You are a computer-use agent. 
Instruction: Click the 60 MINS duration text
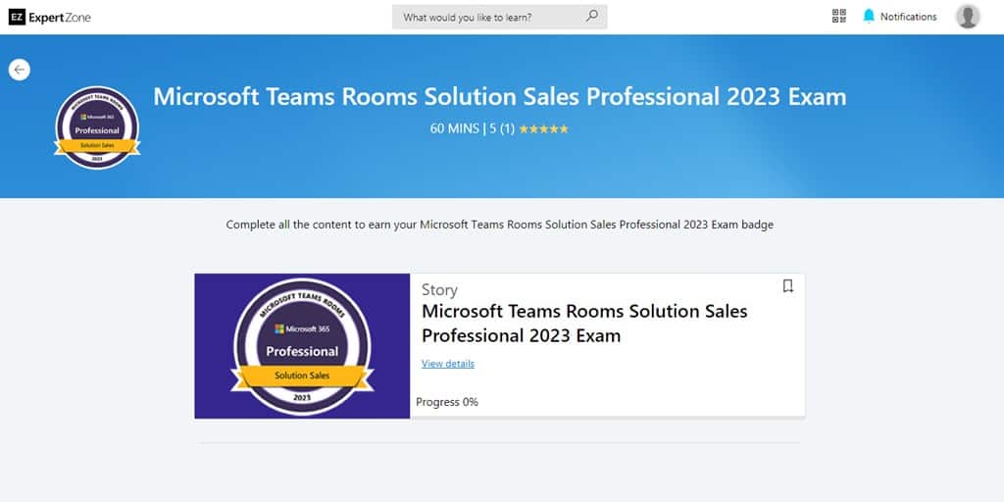pos(455,128)
